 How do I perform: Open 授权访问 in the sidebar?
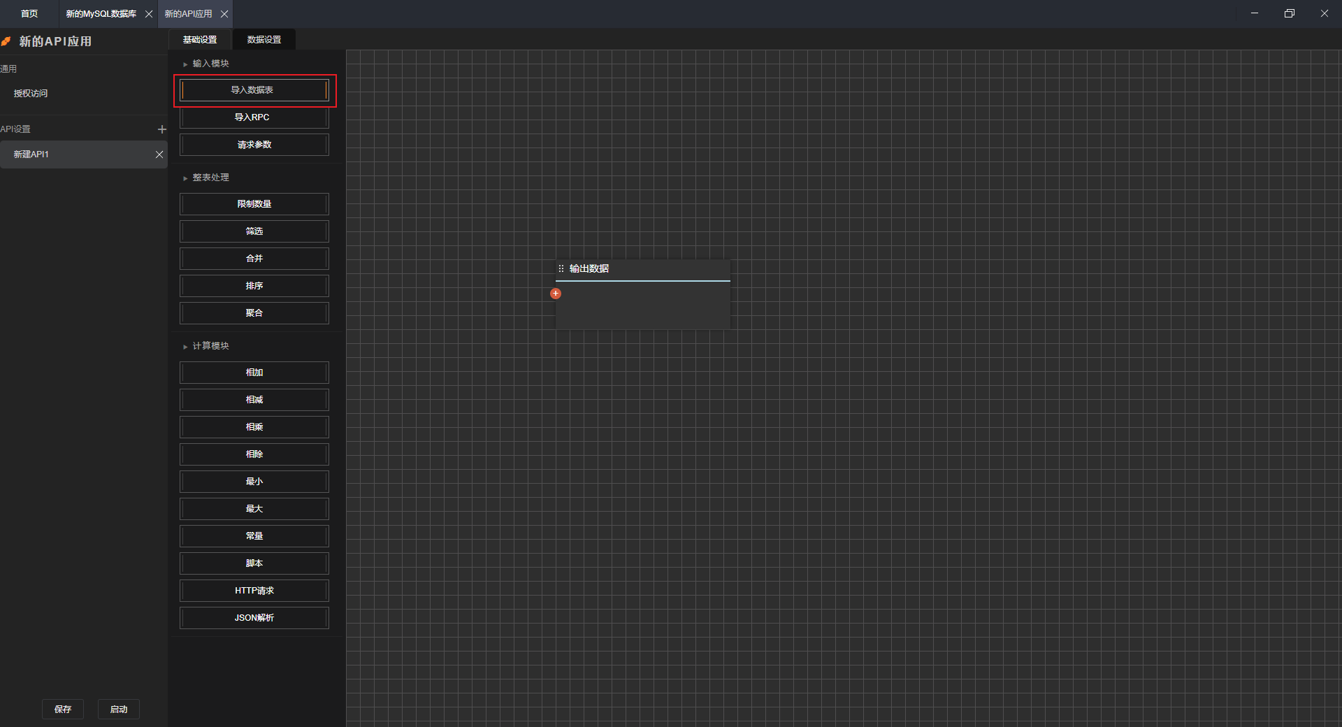(31, 94)
